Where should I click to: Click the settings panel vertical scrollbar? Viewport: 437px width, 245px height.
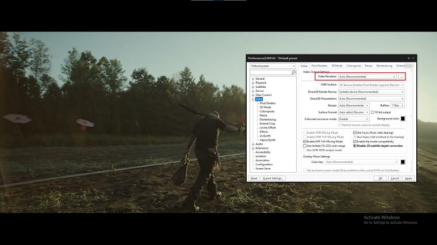point(411,119)
